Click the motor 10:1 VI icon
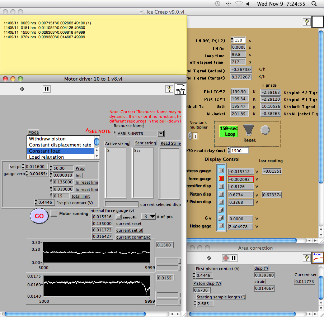This screenshot has height=317, width=324. click(180, 89)
